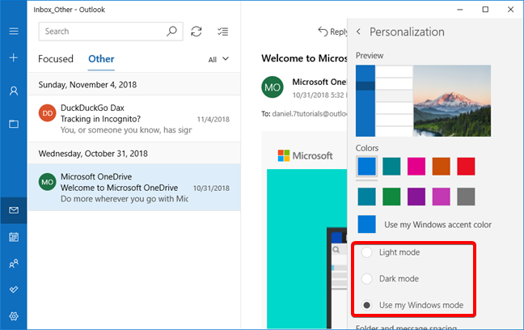Viewport: 524px width, 330px height.
Task: Pick the red color swatch
Action: coord(466,166)
